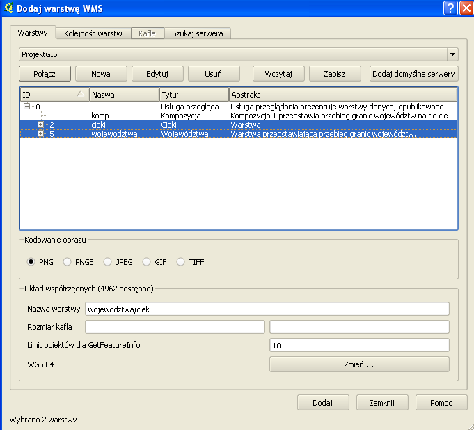Click the Nazwa warstwy input field

coord(267,309)
